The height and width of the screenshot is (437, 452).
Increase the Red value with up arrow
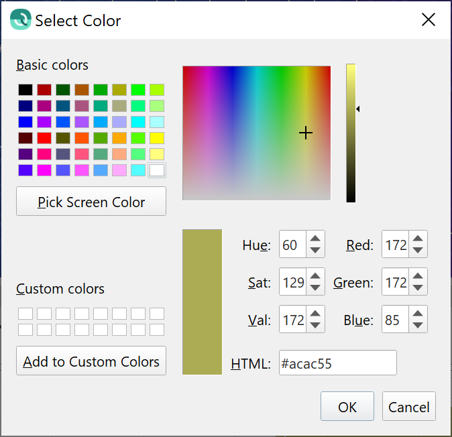coord(418,239)
